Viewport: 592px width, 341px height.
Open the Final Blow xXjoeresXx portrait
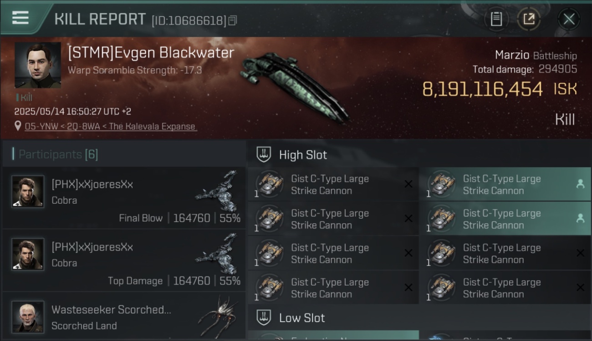coord(28,191)
